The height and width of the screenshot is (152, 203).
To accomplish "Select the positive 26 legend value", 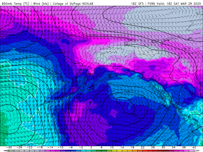I will click(153, 147).
